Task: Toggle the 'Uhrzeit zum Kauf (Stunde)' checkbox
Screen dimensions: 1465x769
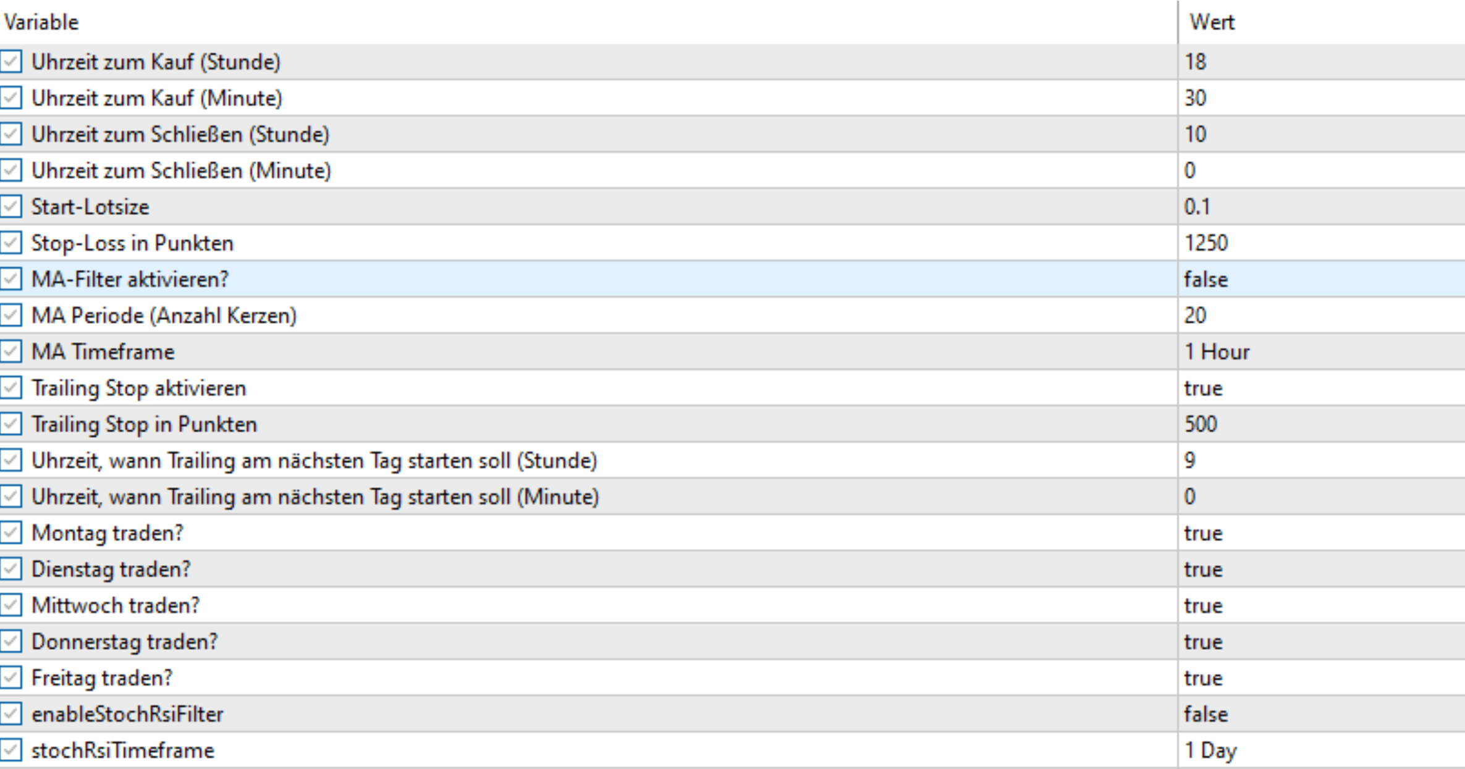Action: tap(11, 62)
